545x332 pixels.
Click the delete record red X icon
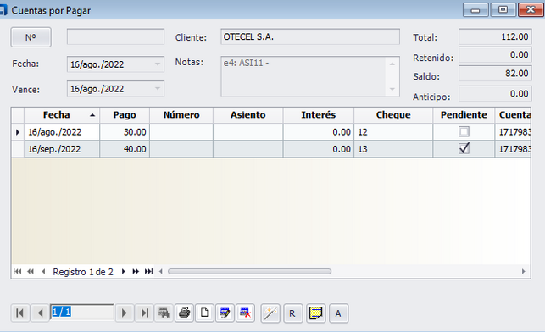[246, 313]
